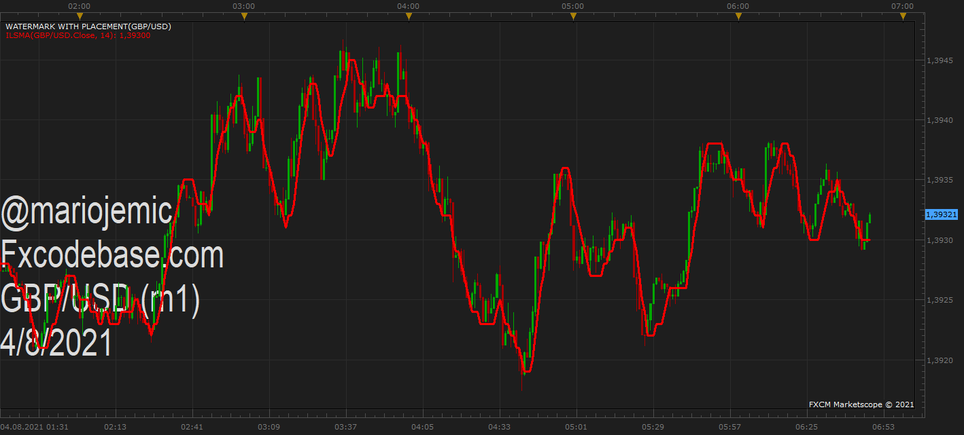Click the 07:00 hour marker triangle
The image size is (964, 435).
(x=903, y=16)
